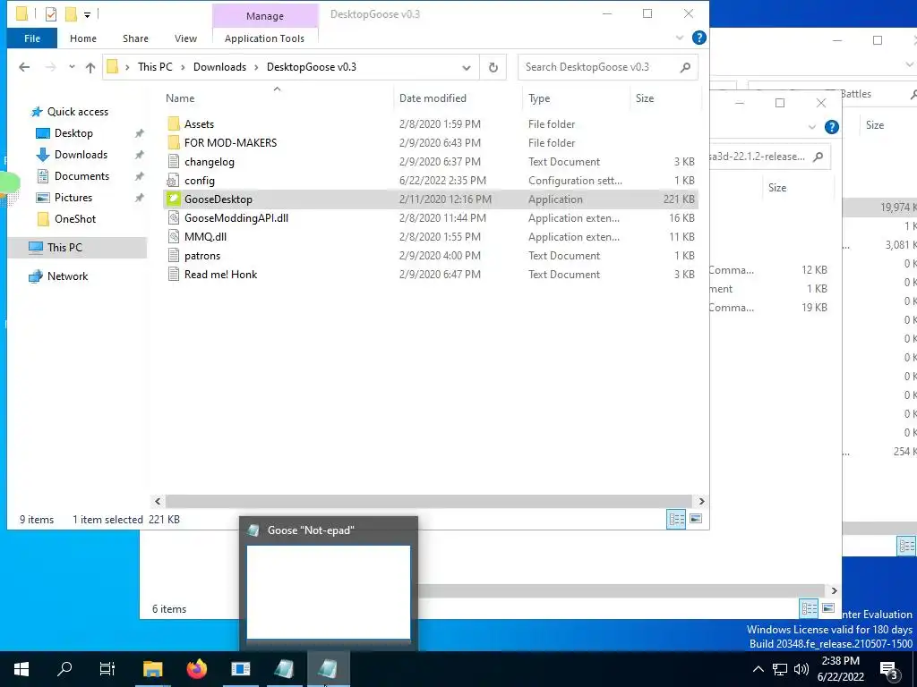Click This PC in the address breadcrumb
This screenshot has width=917, height=687.
point(155,67)
